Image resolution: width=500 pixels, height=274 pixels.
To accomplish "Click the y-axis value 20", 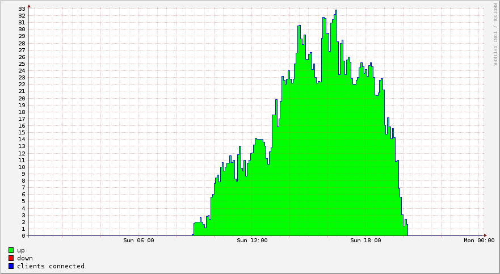I will click(22, 99).
